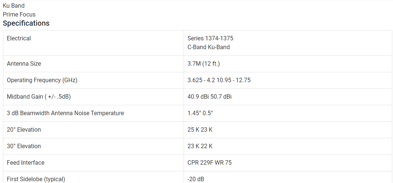Click the Feed Interface label
The height and width of the screenshot is (183, 393).
[25, 162]
